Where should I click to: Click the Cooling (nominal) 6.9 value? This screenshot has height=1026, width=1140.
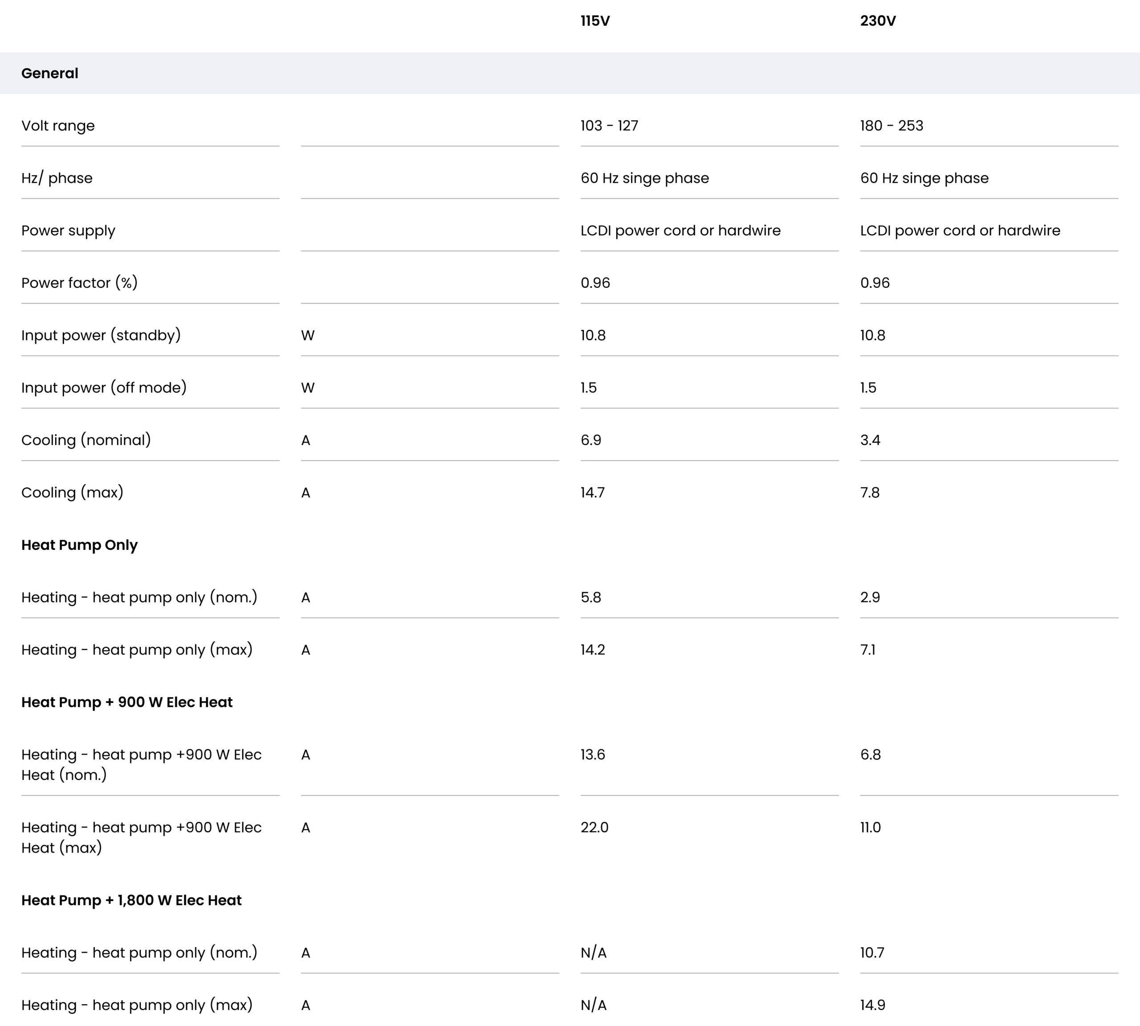[590, 440]
